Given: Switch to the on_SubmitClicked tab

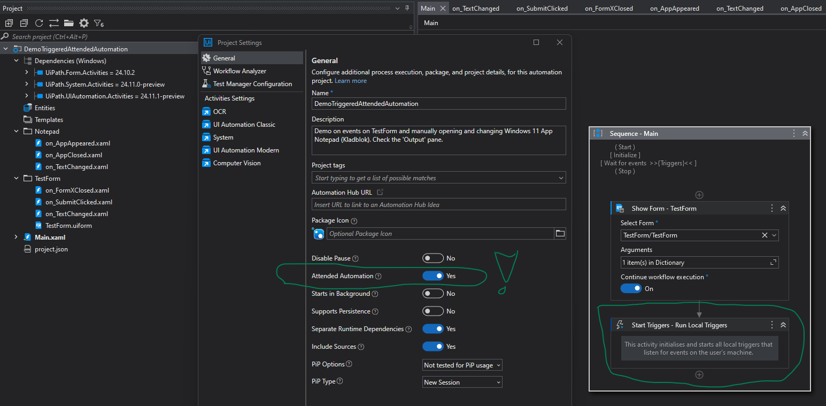Looking at the screenshot, I should pos(542,8).
